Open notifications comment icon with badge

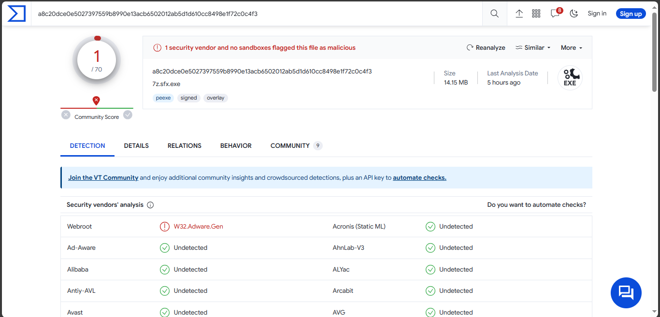pyautogui.click(x=556, y=13)
